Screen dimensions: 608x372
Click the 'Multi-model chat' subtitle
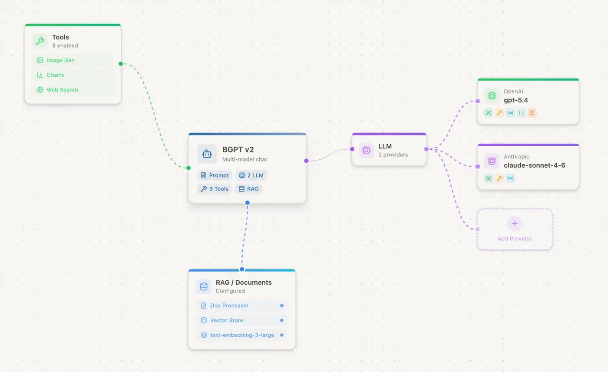pyautogui.click(x=245, y=159)
